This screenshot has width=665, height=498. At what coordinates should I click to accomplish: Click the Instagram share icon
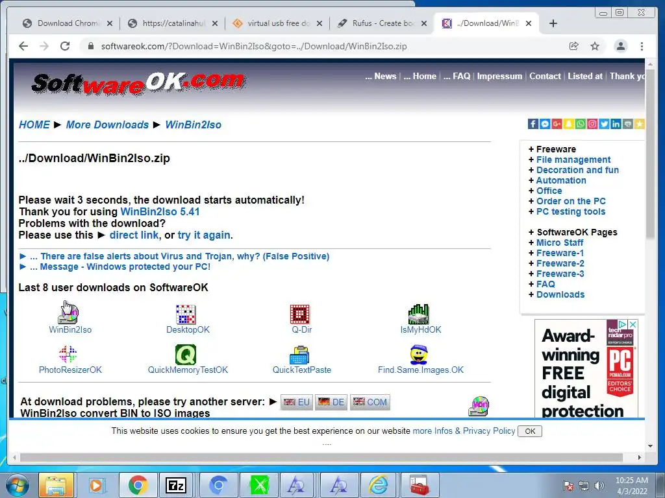tap(592, 124)
